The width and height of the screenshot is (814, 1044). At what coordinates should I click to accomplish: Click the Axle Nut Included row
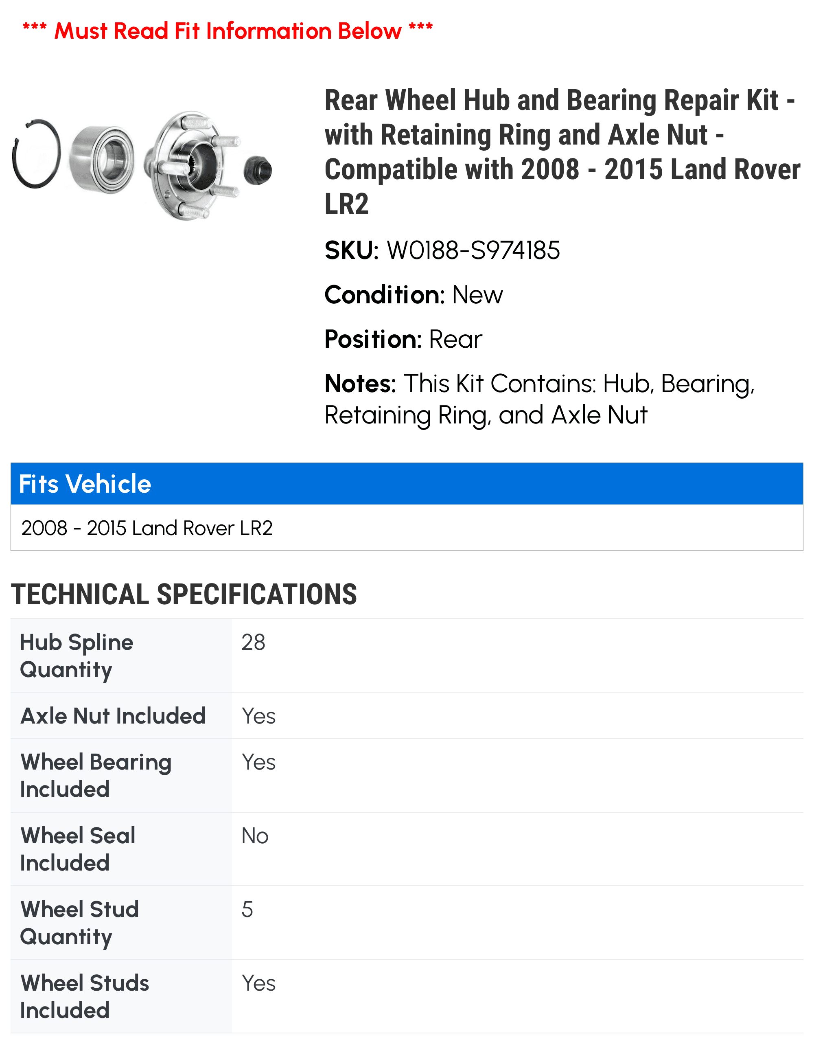(x=407, y=715)
